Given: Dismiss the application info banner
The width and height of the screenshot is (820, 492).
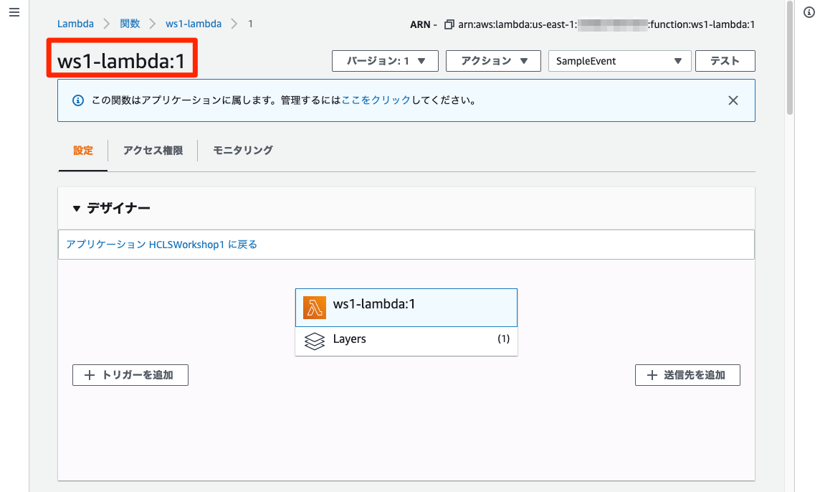Looking at the screenshot, I should [733, 100].
